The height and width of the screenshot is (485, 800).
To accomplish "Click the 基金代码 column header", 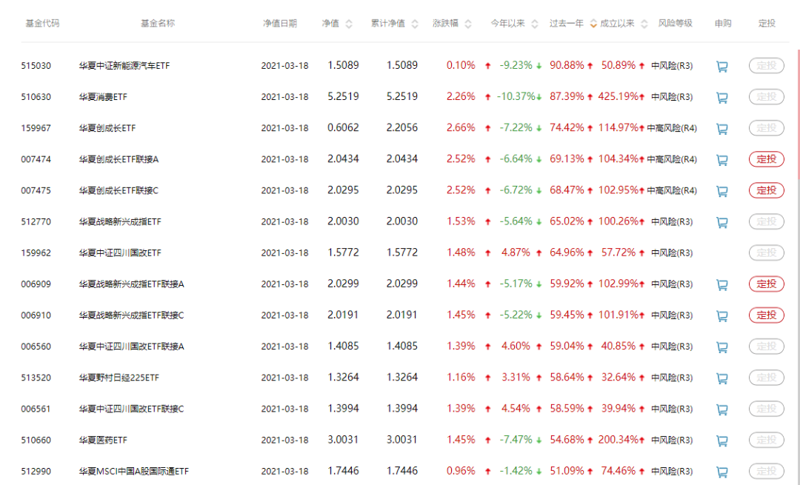I will [42, 24].
